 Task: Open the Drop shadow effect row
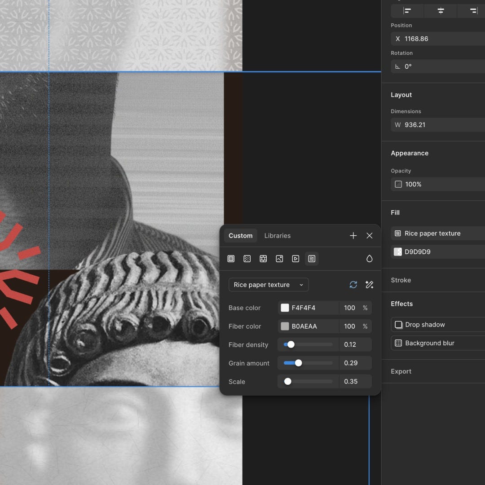point(438,325)
